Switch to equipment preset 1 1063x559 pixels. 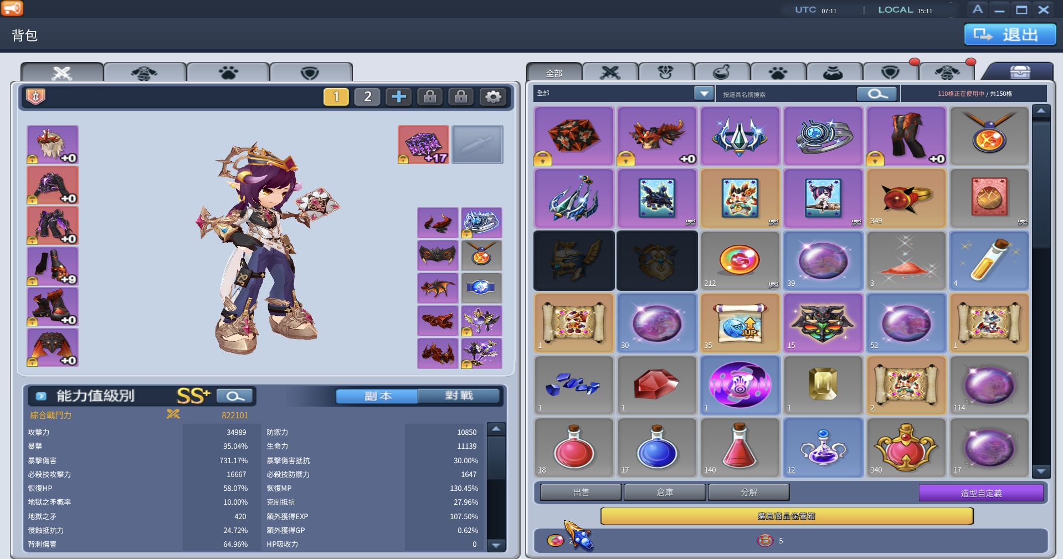pyautogui.click(x=336, y=97)
